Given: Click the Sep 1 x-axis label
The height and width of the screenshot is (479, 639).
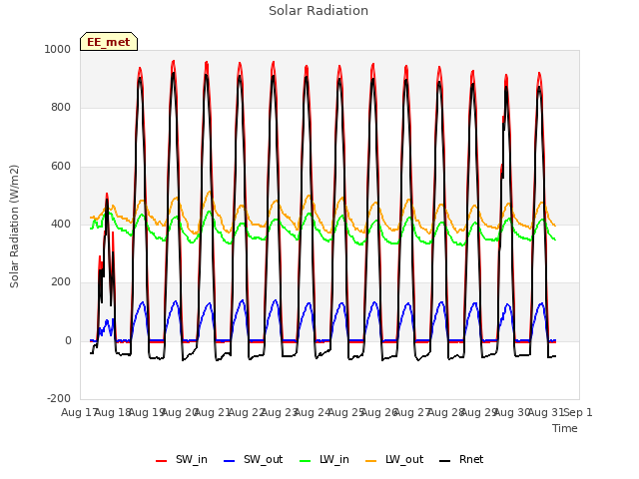Looking at the screenshot, I should (578, 412).
